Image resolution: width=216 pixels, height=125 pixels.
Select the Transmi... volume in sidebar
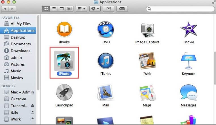[x=18, y=106]
